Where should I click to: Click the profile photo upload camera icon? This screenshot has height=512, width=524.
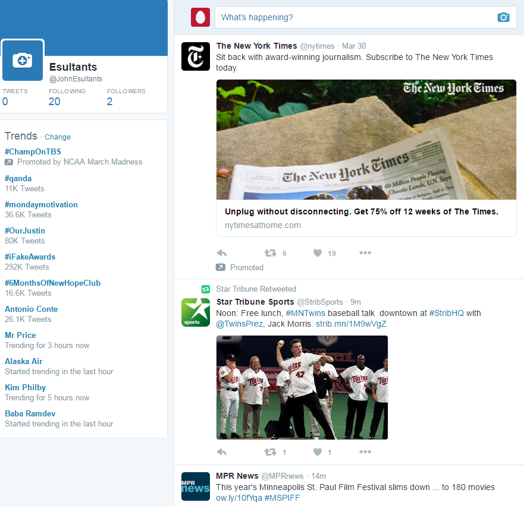click(x=23, y=61)
